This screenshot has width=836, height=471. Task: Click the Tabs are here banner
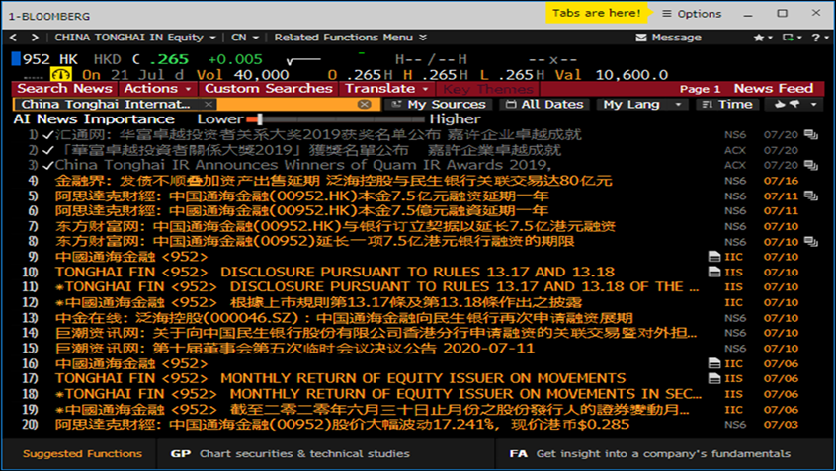pos(596,13)
